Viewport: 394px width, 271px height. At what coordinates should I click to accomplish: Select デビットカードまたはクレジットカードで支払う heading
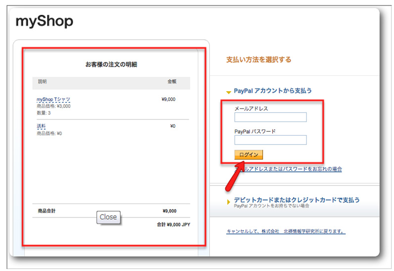296,200
